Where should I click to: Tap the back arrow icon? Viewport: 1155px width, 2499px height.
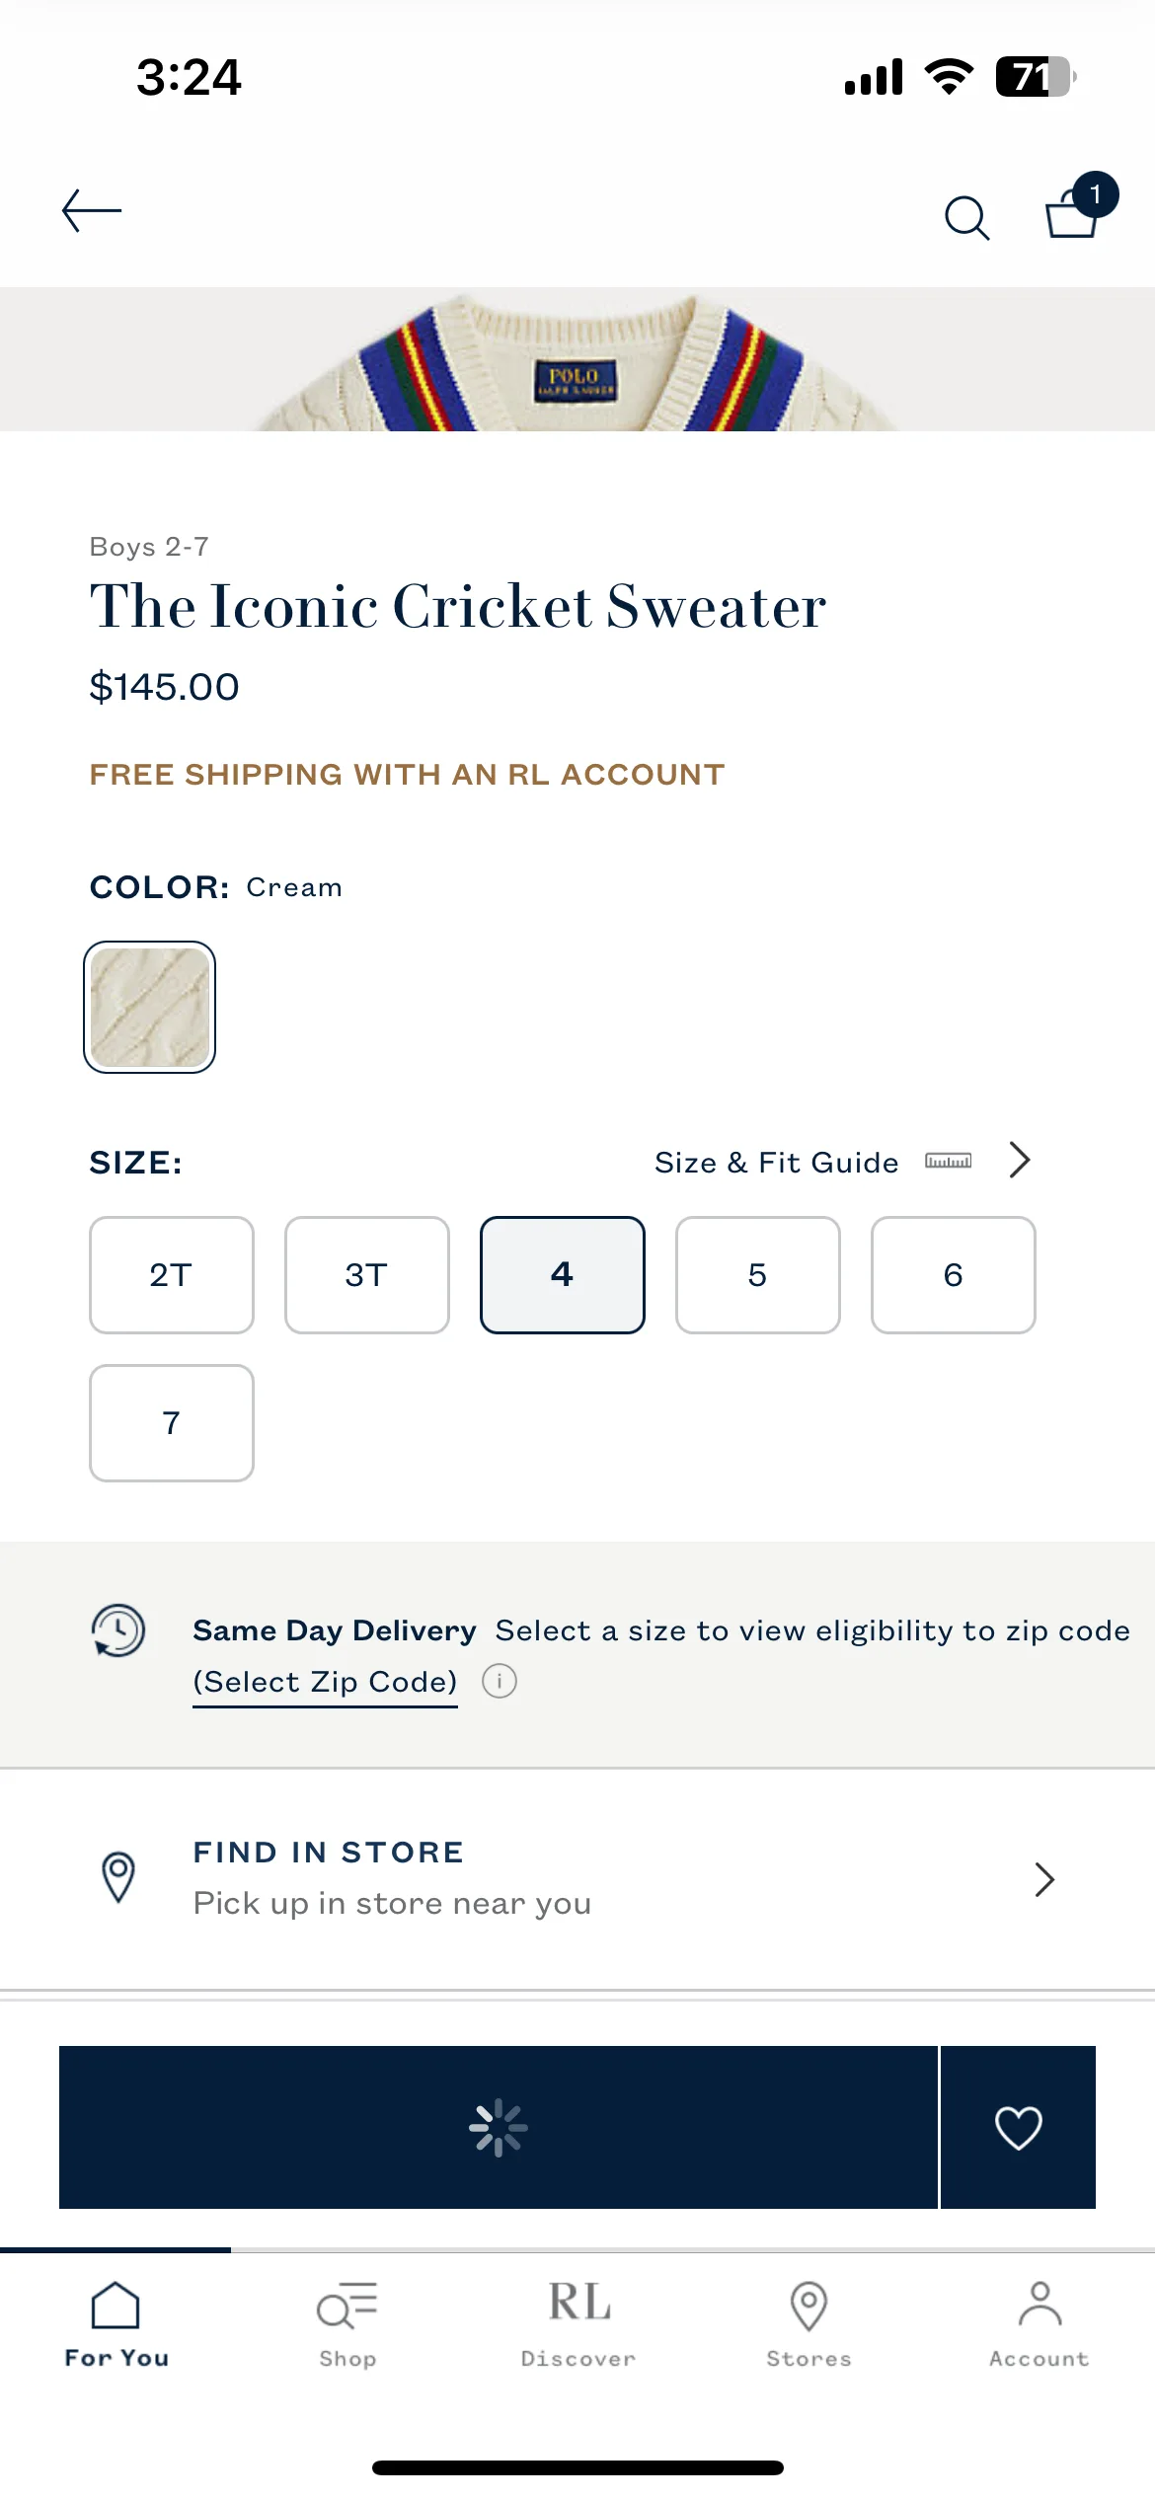click(91, 211)
